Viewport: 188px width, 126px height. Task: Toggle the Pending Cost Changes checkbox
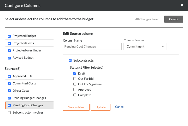pyautogui.click(x=9, y=105)
